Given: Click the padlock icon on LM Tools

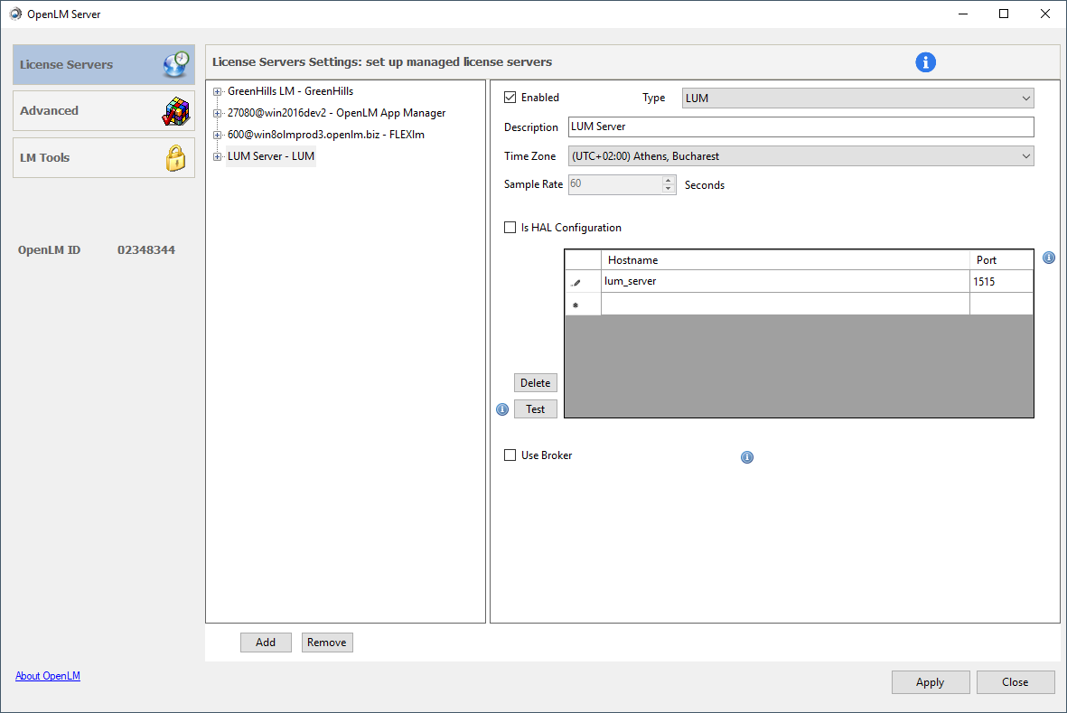Looking at the screenshot, I should click(x=175, y=157).
